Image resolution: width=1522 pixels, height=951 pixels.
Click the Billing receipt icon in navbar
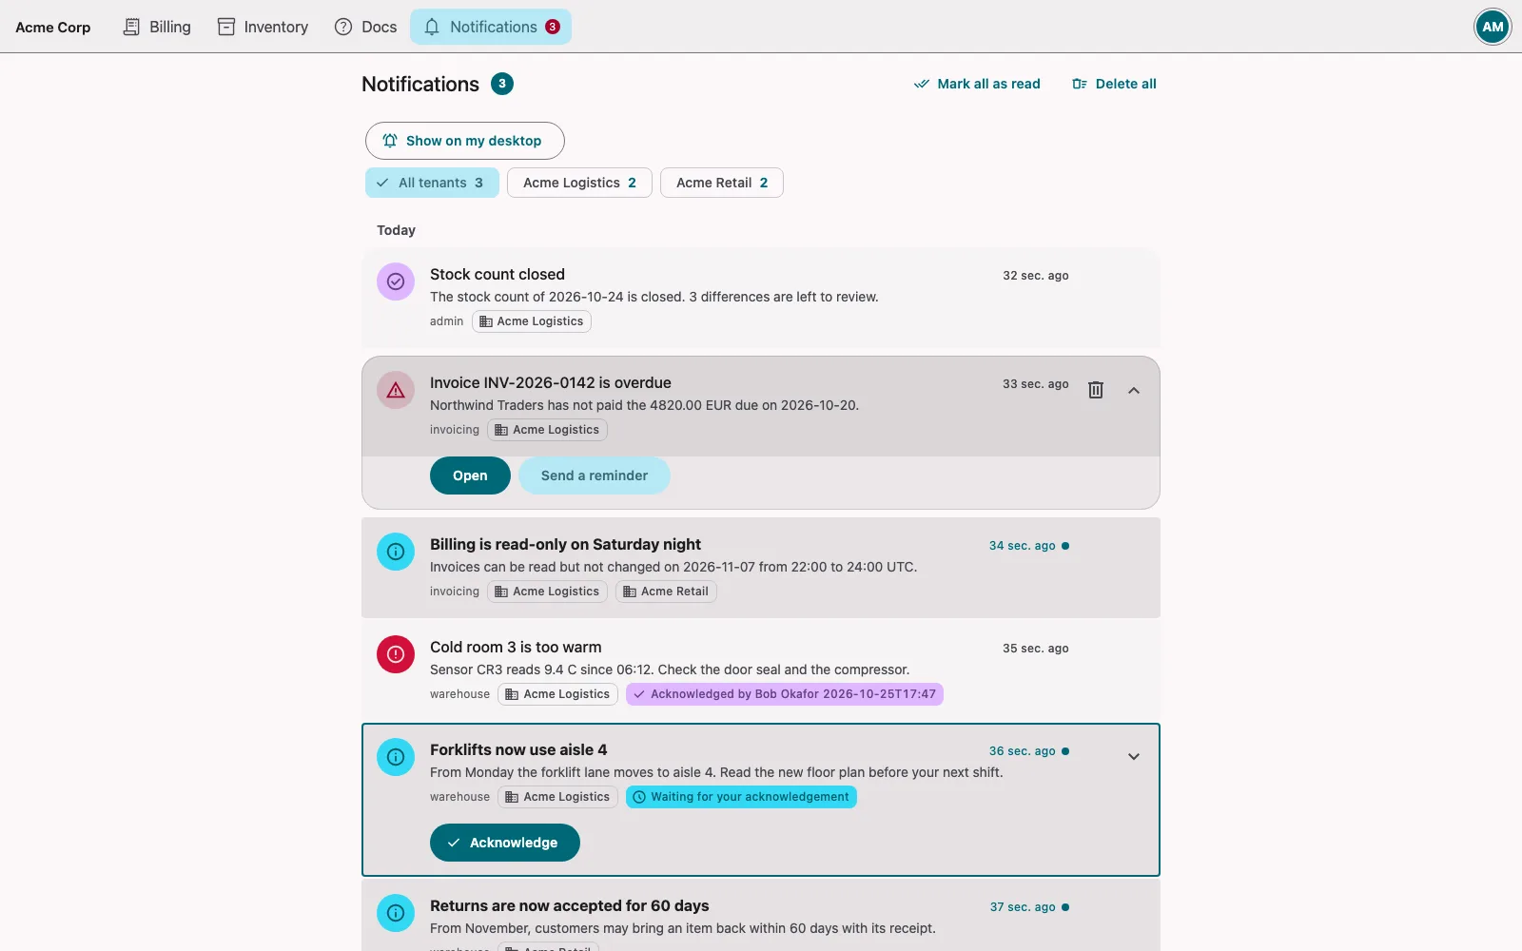[x=132, y=27]
